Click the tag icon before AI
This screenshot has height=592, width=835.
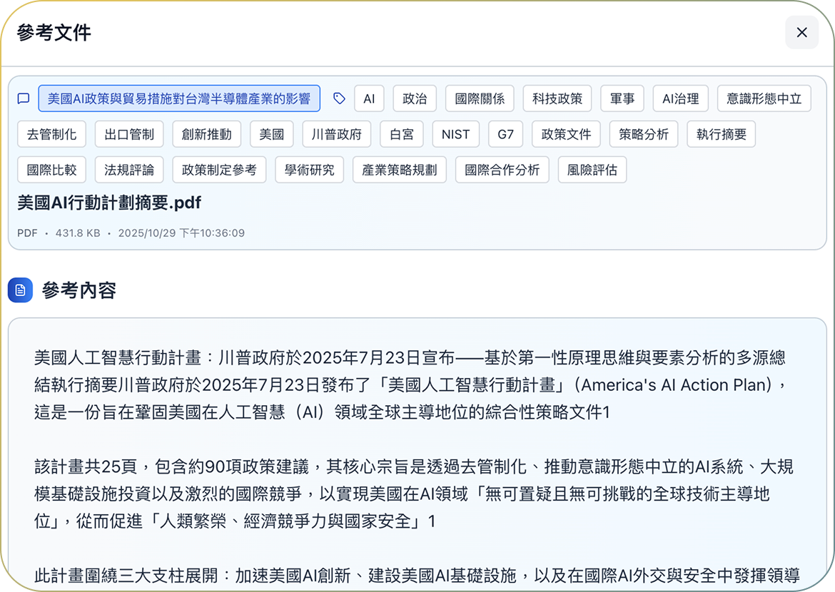[x=340, y=98]
